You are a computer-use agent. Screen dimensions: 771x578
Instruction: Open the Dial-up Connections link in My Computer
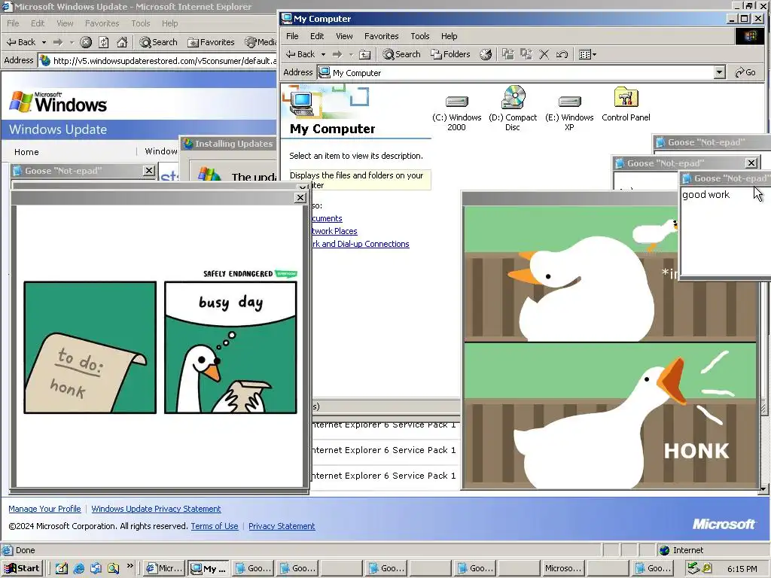tap(361, 244)
